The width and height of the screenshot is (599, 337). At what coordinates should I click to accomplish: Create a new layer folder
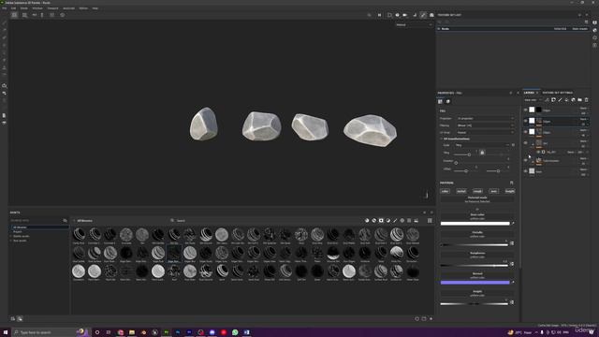pyautogui.click(x=579, y=100)
